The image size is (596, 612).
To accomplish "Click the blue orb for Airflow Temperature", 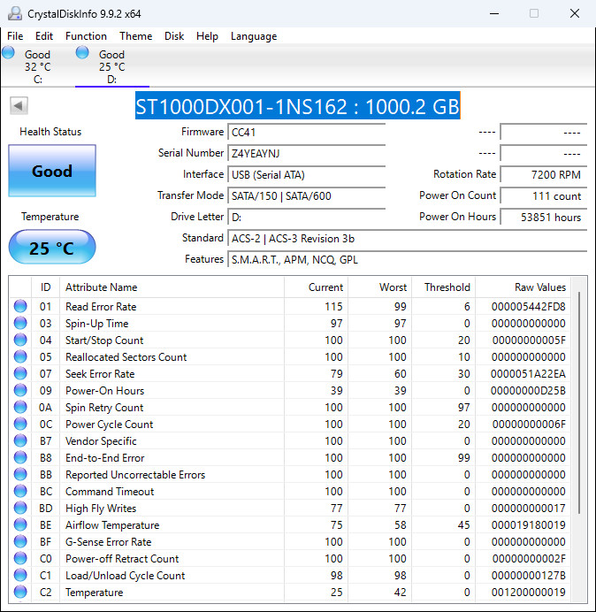I will click(x=20, y=524).
